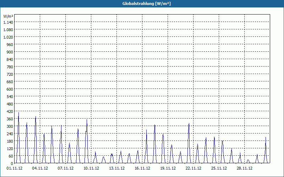Select the 1.080 y-axis value
This screenshot has width=284, height=177.
(8, 30)
